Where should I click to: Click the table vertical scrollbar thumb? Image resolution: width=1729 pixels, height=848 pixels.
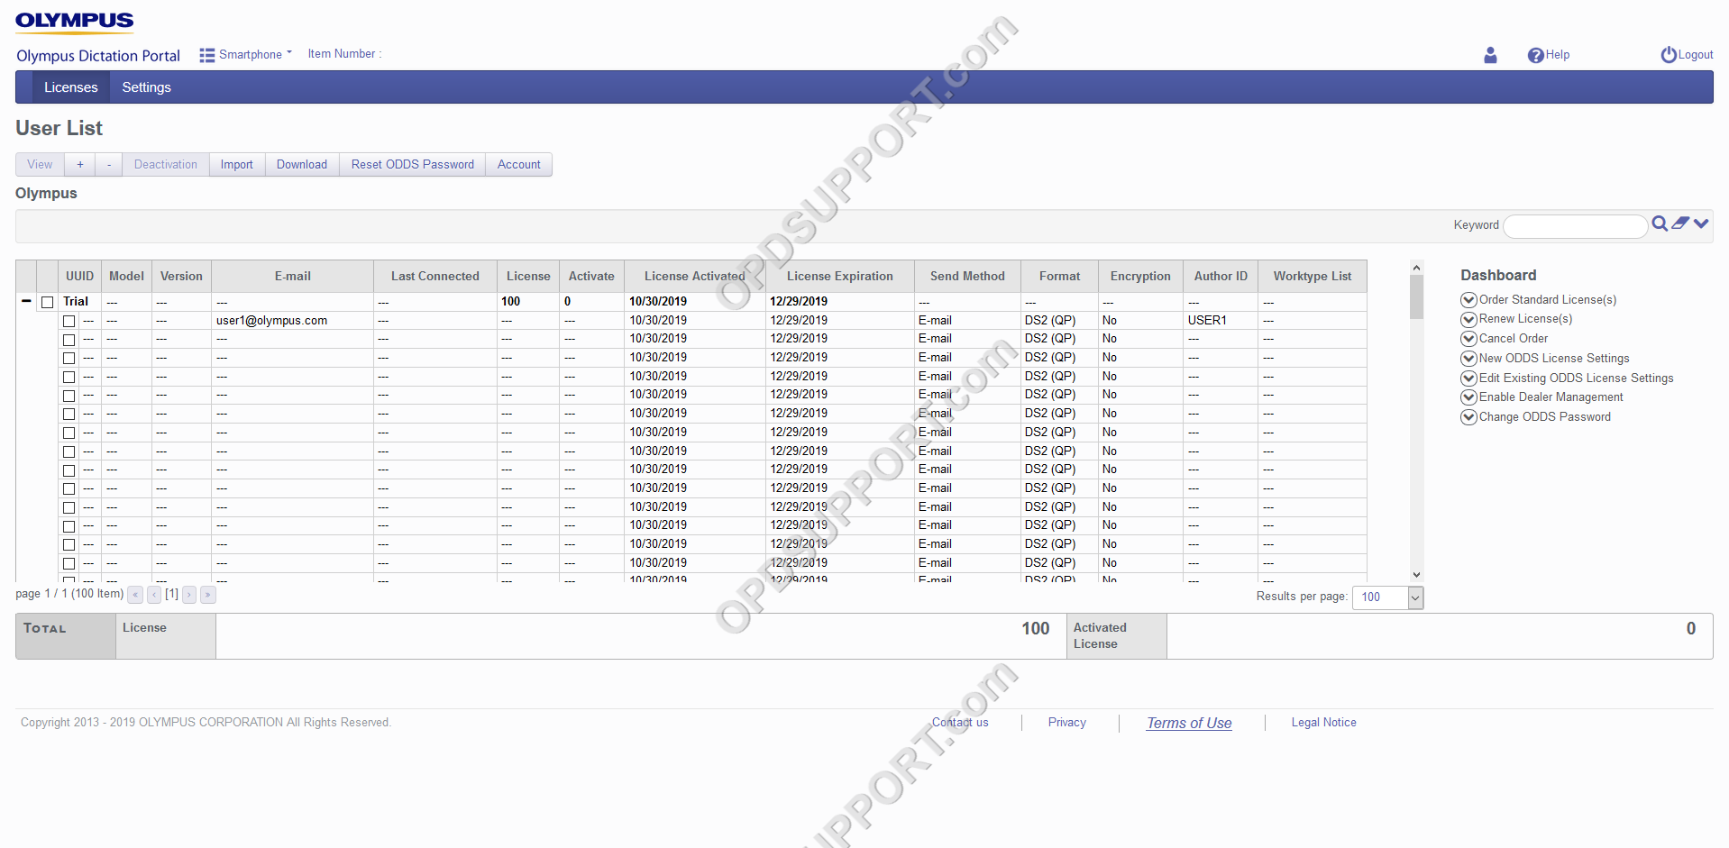(x=1416, y=296)
